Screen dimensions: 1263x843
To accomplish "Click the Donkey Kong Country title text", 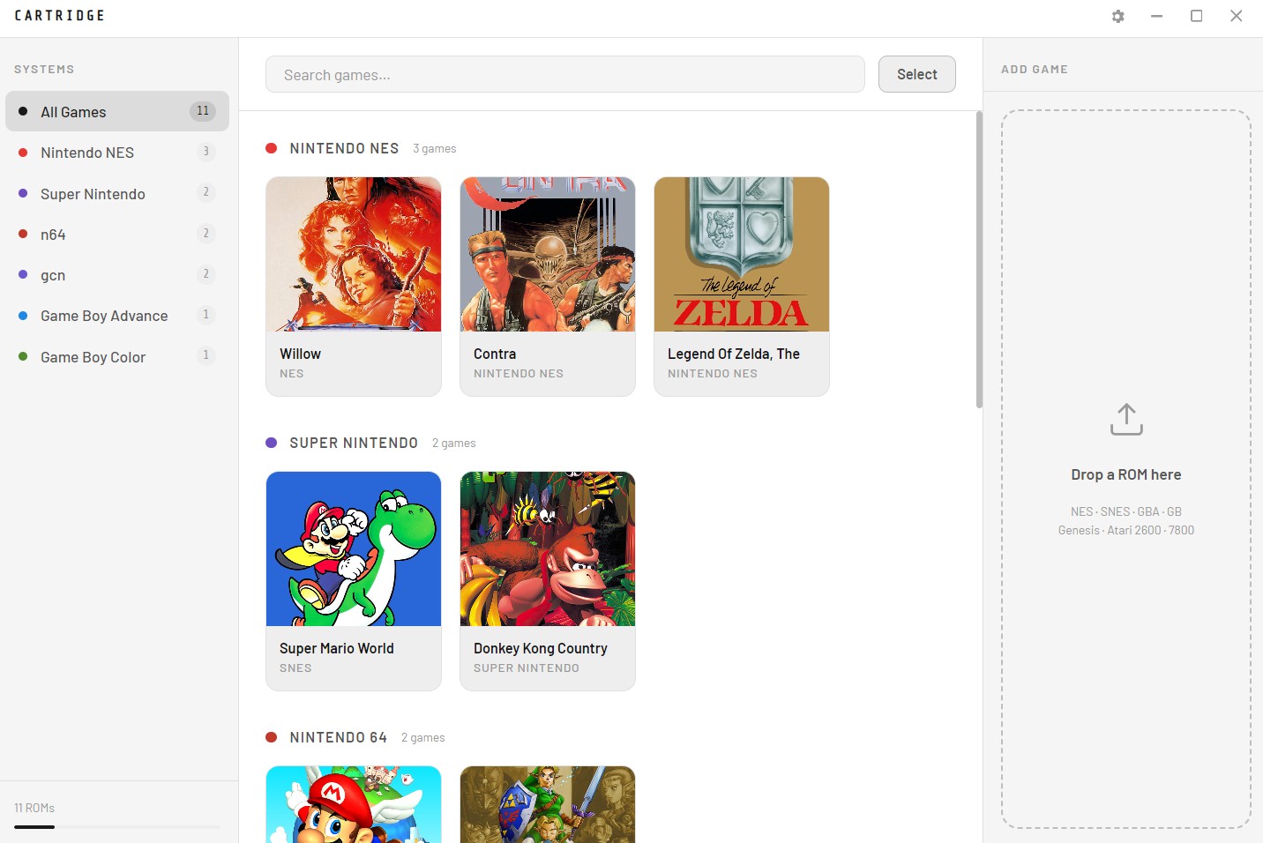I will [x=541, y=648].
